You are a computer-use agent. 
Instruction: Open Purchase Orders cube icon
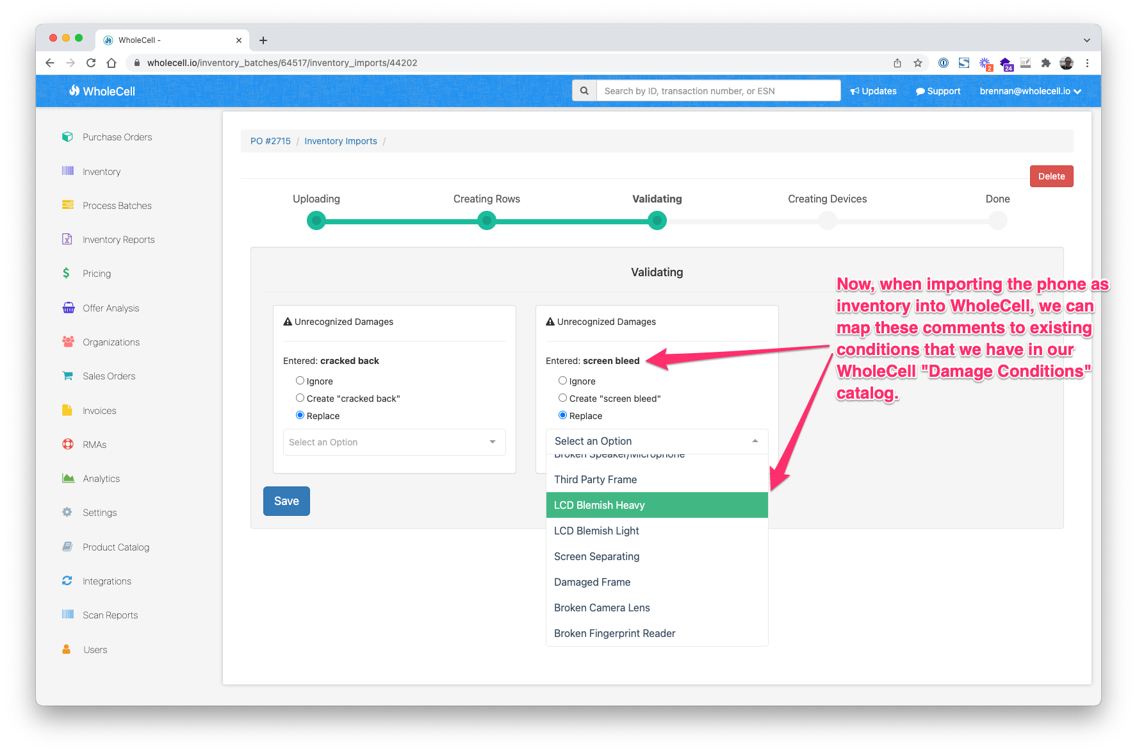(x=67, y=137)
